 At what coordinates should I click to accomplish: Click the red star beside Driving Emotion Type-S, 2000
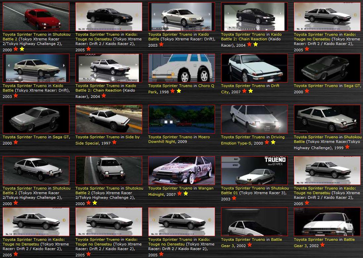267,142
